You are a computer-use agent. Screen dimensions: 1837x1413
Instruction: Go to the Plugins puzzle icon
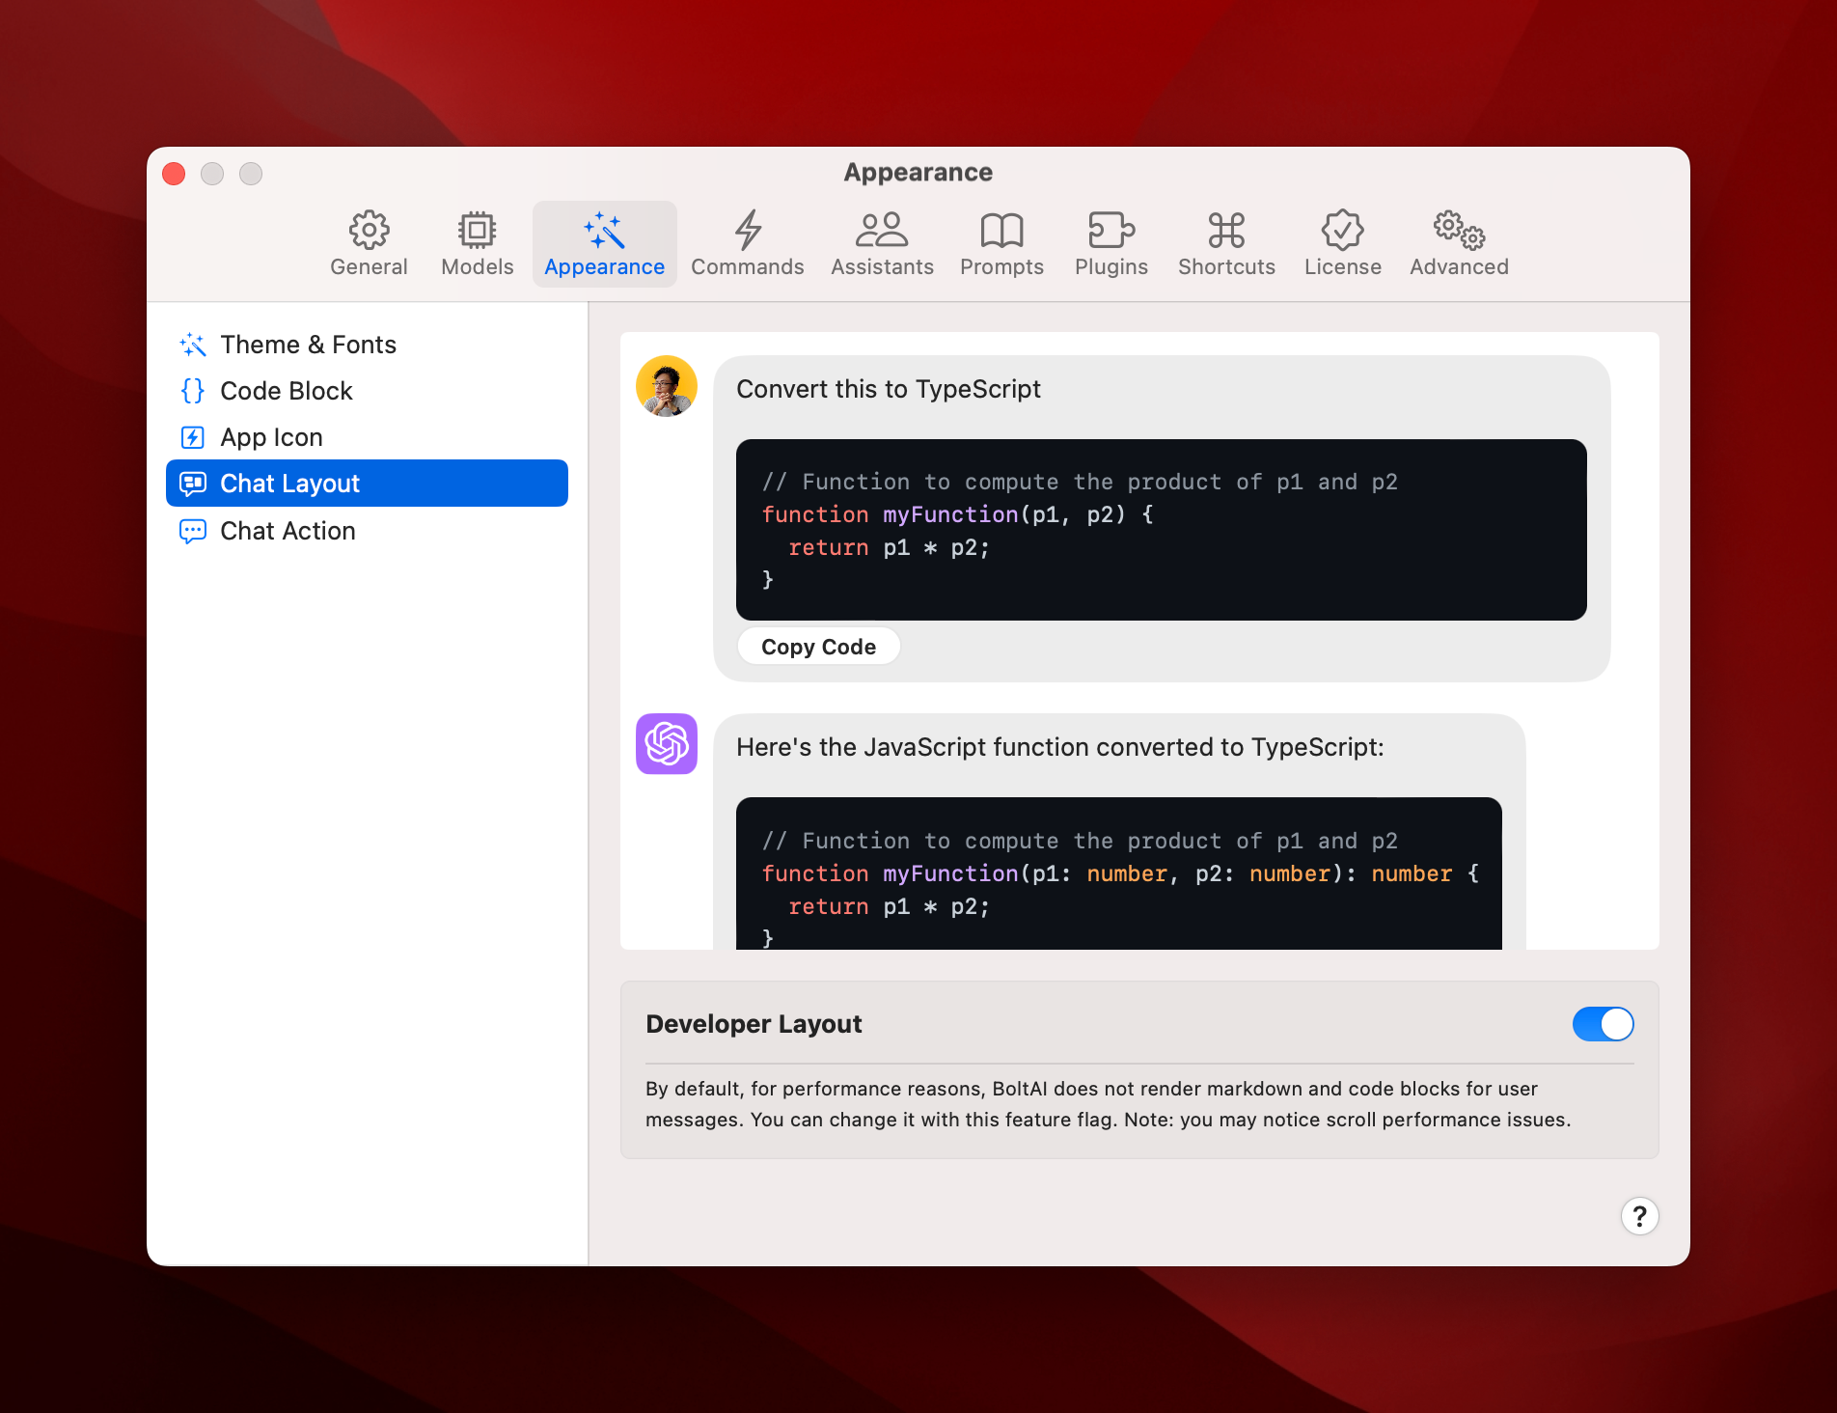1110,231
